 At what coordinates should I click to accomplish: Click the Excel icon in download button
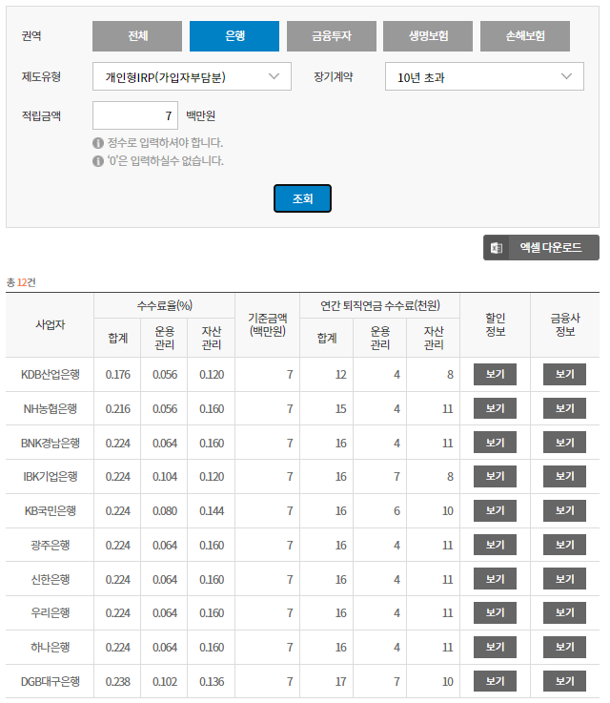click(x=497, y=247)
